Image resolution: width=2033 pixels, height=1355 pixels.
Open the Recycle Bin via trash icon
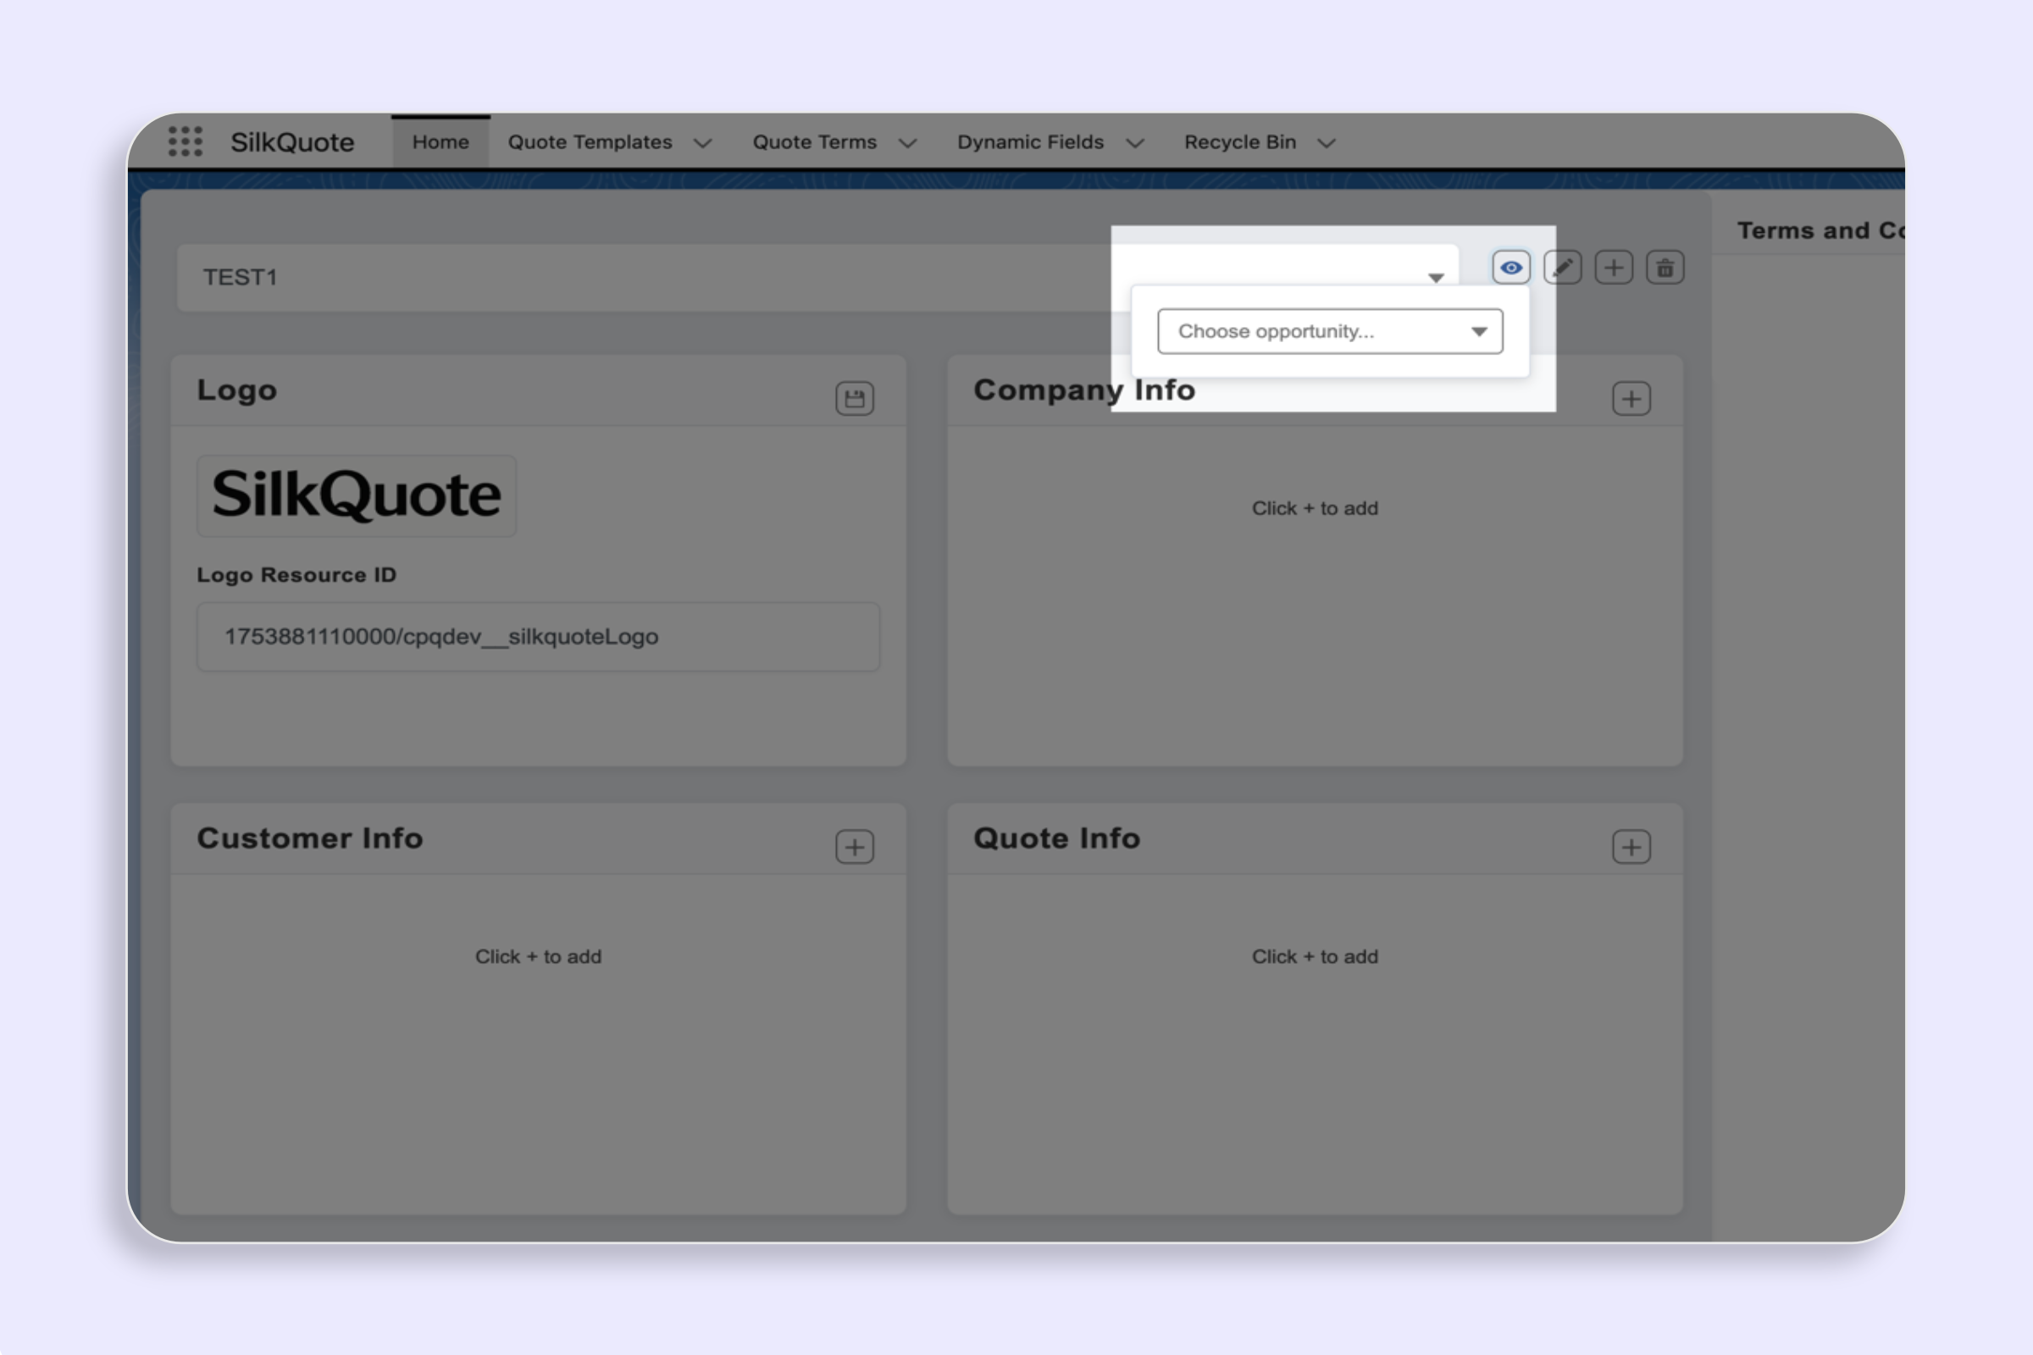[x=1664, y=267]
